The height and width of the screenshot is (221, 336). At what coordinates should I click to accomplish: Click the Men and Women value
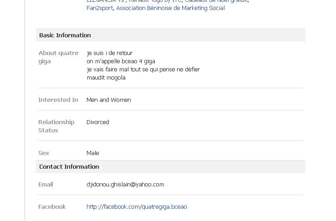[x=108, y=100]
